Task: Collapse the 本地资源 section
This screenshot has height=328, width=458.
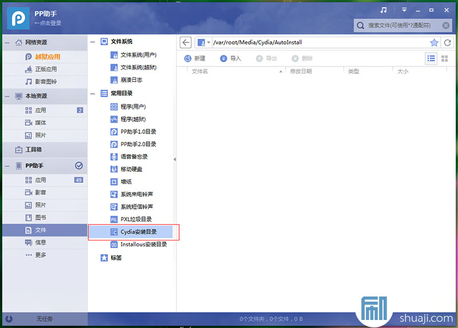Action: click(7, 96)
